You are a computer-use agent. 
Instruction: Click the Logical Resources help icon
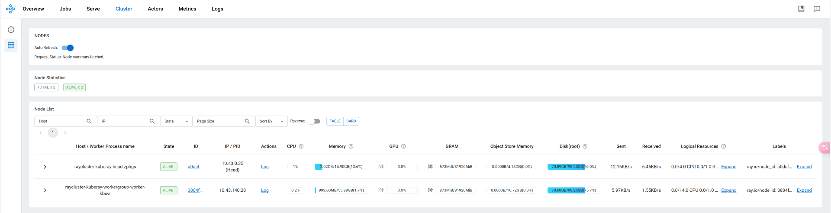coord(724,146)
